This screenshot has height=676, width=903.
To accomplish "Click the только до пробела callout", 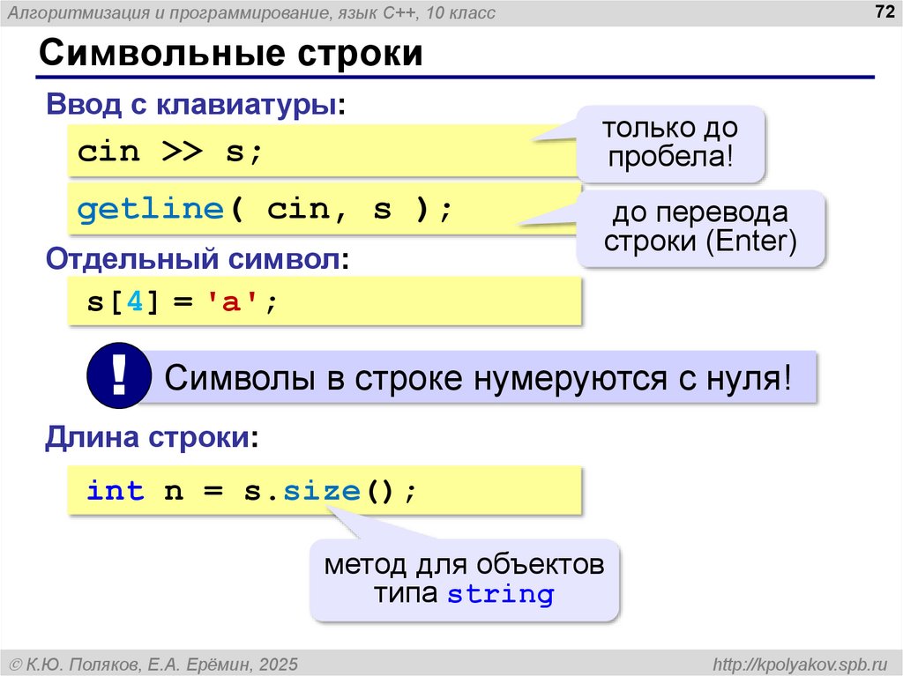I will [669, 142].
